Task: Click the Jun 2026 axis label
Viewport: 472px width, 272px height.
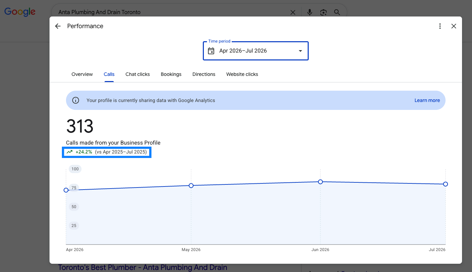Action: coord(320,250)
